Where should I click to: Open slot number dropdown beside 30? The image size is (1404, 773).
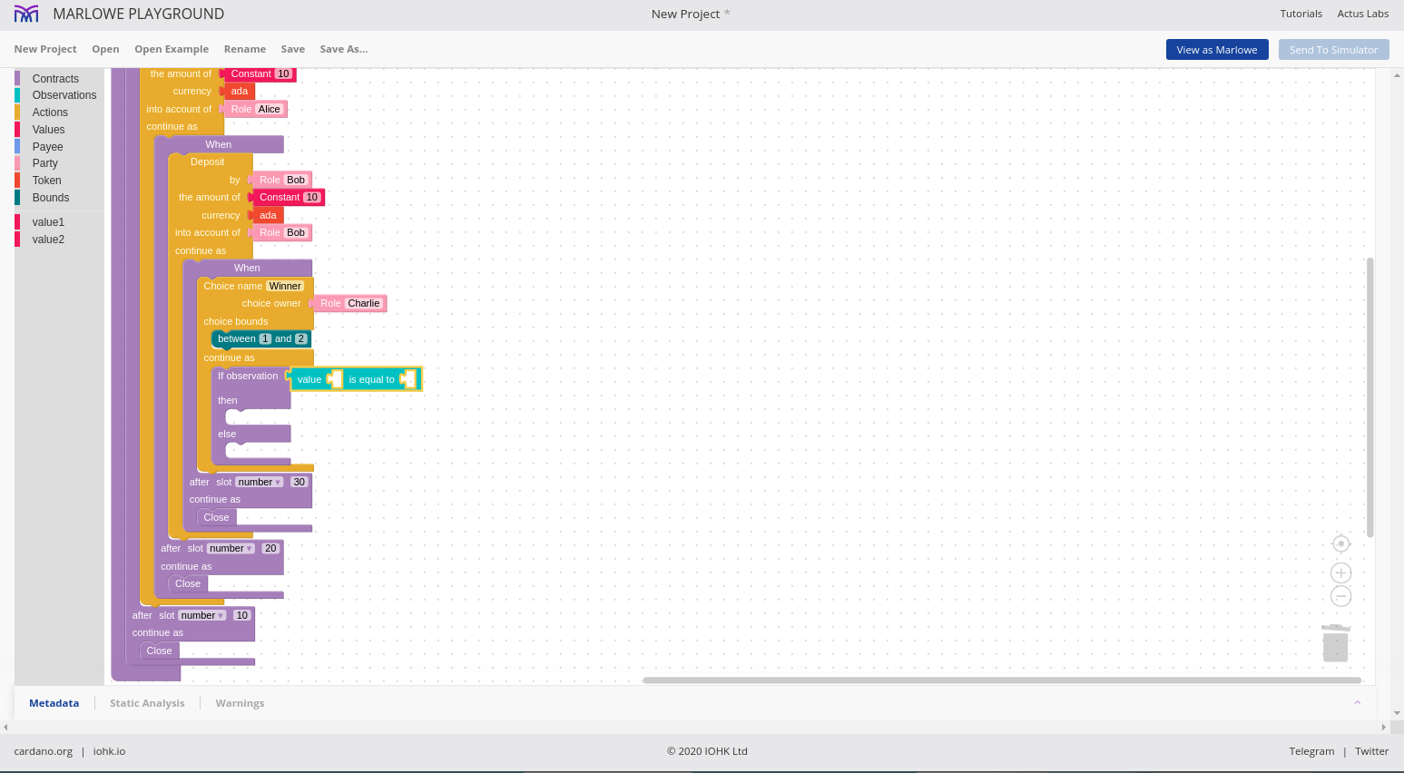click(x=260, y=483)
